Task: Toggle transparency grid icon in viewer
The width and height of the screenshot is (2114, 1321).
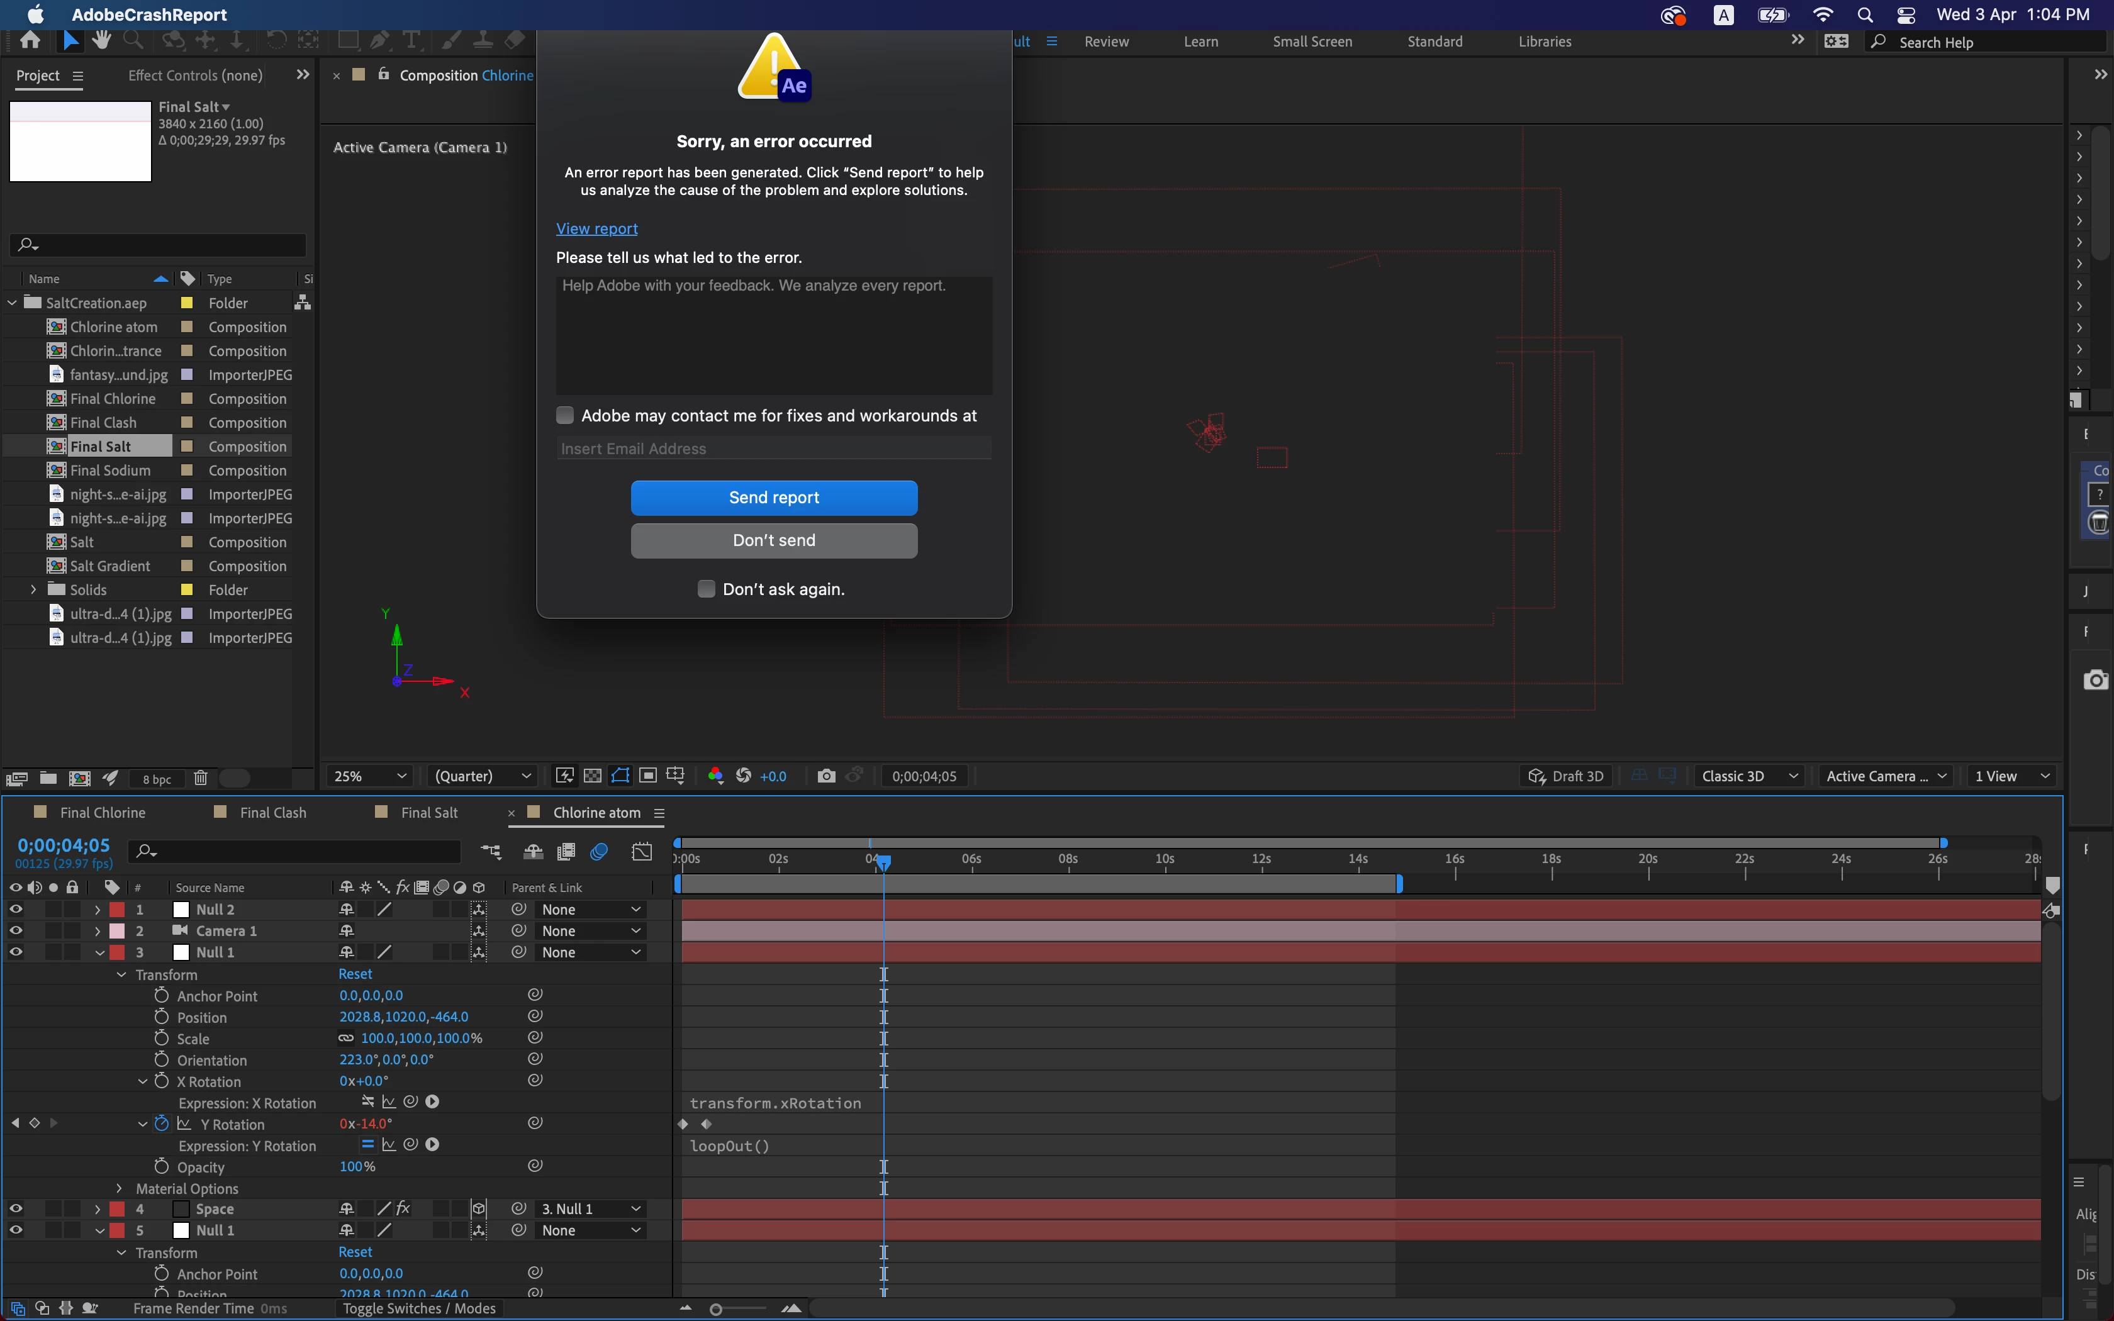Action: (x=592, y=776)
